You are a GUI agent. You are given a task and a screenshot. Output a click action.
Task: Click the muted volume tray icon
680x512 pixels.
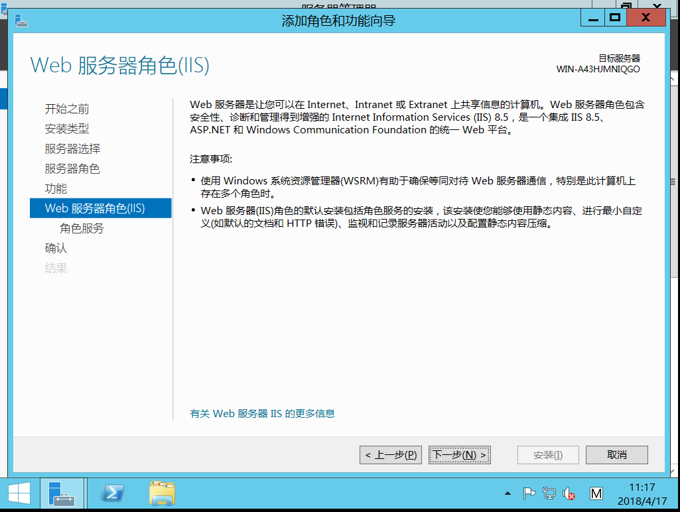(x=569, y=493)
